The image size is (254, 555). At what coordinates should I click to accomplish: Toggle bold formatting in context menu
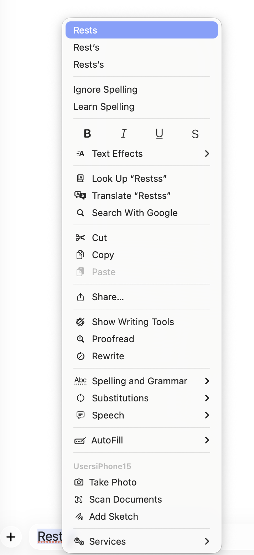point(87,134)
